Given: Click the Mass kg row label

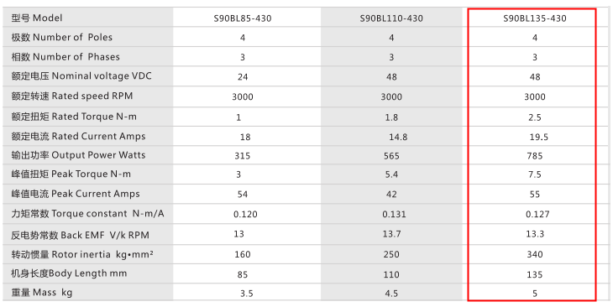Looking at the screenshot, I should coord(42,292).
